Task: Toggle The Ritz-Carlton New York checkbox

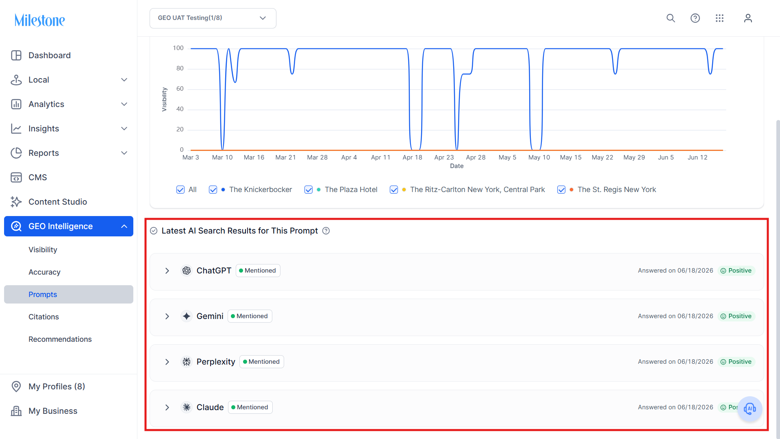Action: (x=394, y=190)
